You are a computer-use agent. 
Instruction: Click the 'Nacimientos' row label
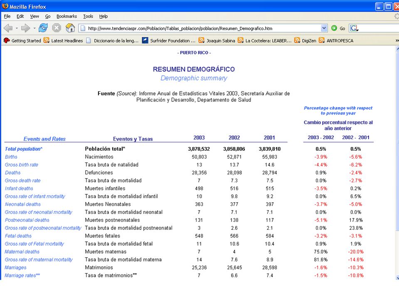(99, 157)
